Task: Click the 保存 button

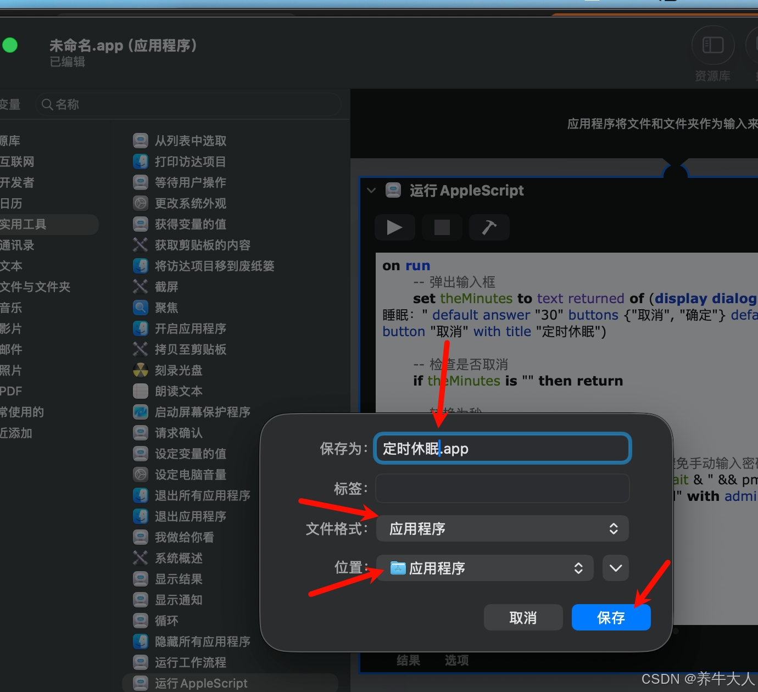Action: [611, 618]
